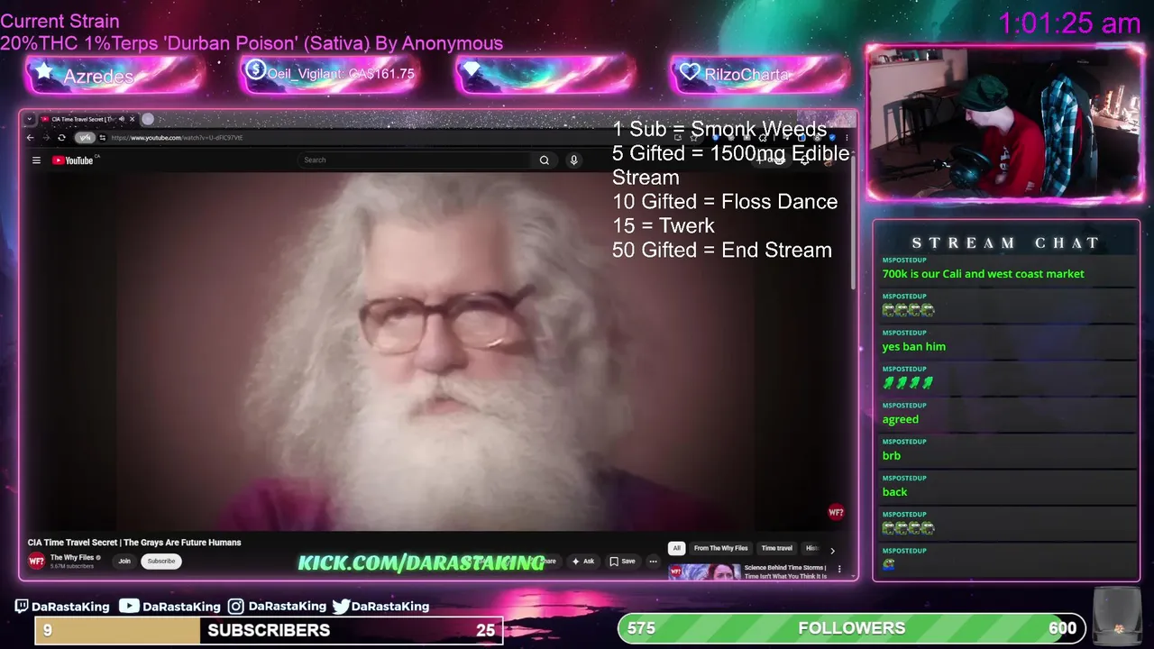1154x649 pixels.
Task: Click the chat message 'agreed'
Action: [x=900, y=419]
